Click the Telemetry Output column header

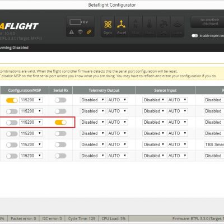pyautogui.click(x=104, y=90)
